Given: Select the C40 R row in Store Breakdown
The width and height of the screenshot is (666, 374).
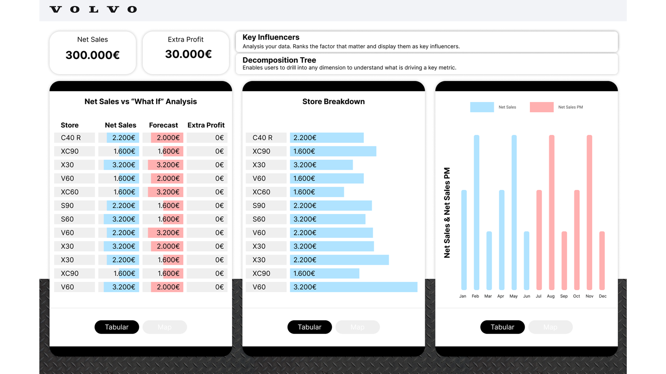Looking at the screenshot, I should pos(265,138).
